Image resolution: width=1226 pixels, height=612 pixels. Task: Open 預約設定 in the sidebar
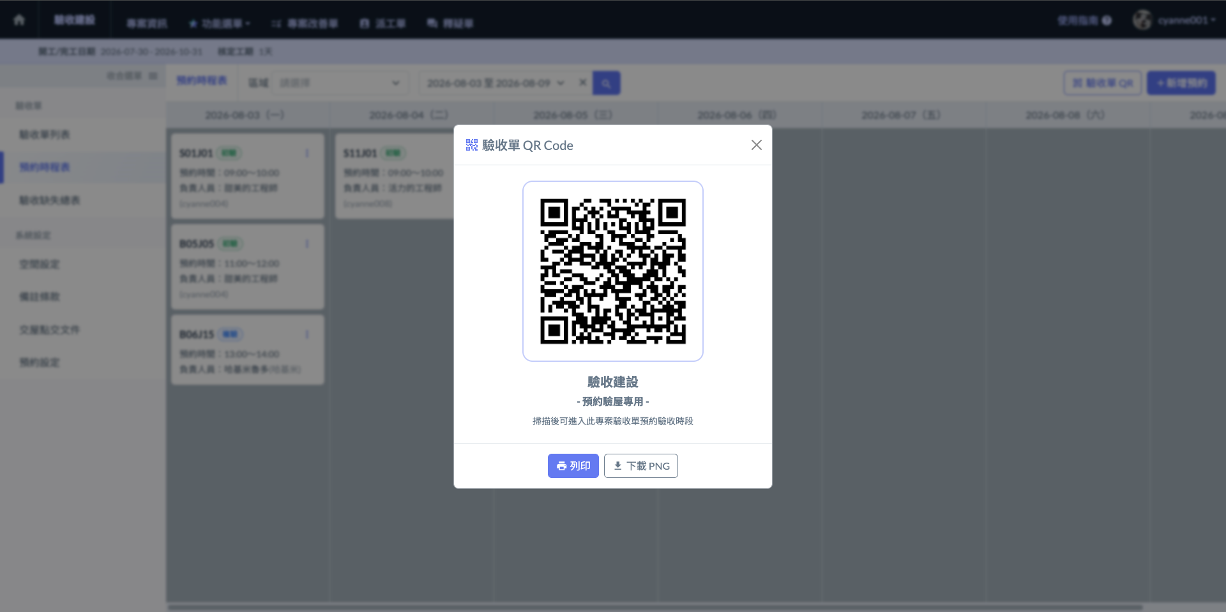83,362
